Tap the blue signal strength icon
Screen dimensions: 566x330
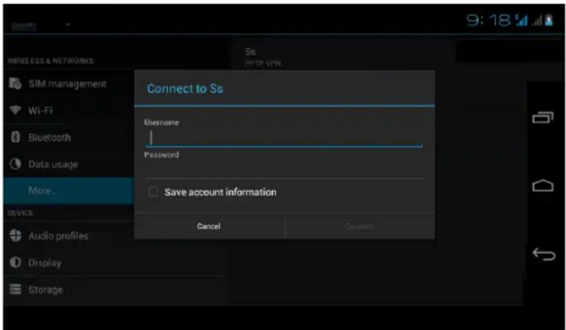[522, 20]
